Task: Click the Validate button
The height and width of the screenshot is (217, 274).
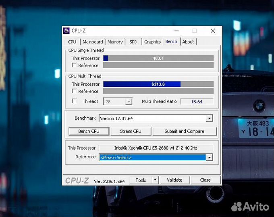Action: (x=175, y=180)
